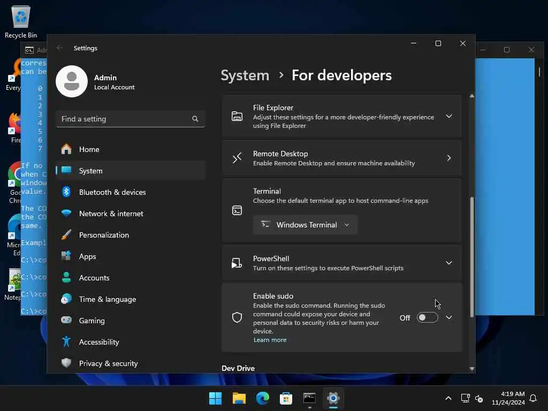The height and width of the screenshot is (411, 548).
Task: Switch to Command Prompt in taskbar
Action: coord(309,398)
